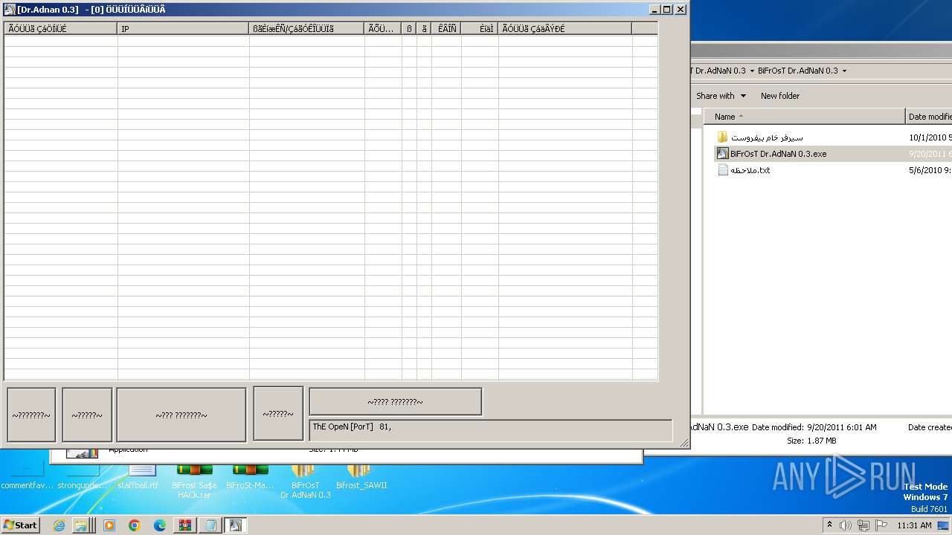Click the wide "~??? ???????~" button
The width and height of the screenshot is (952, 535).
[181, 415]
